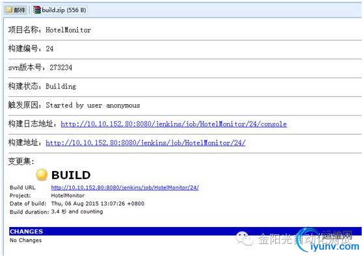Viewport: 363px width, 257px height.
Task: Click the BUILD heading text
Action: [71, 175]
